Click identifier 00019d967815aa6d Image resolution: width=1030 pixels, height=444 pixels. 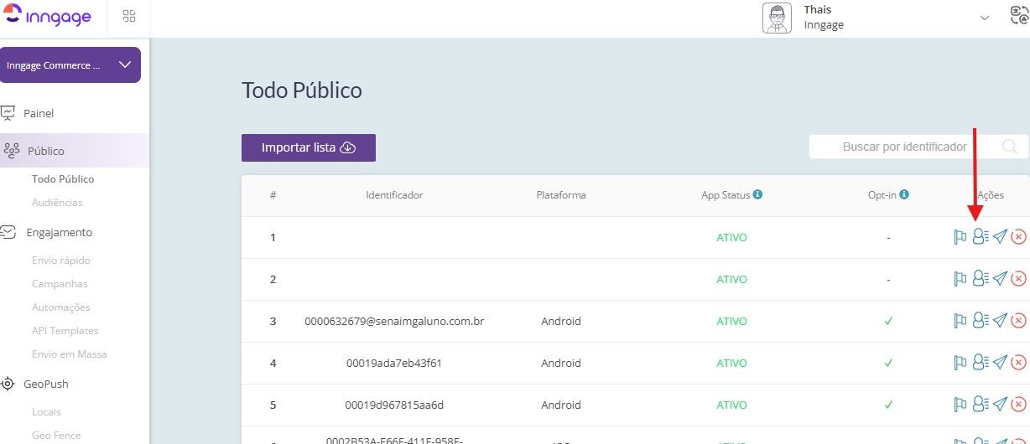[x=394, y=405]
